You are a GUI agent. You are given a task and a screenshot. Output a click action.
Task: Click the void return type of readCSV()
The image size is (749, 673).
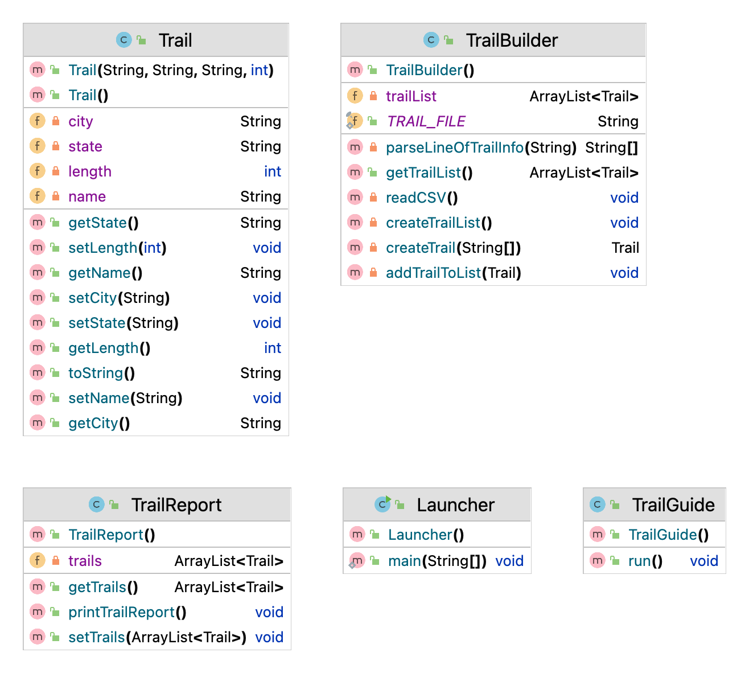(x=624, y=197)
